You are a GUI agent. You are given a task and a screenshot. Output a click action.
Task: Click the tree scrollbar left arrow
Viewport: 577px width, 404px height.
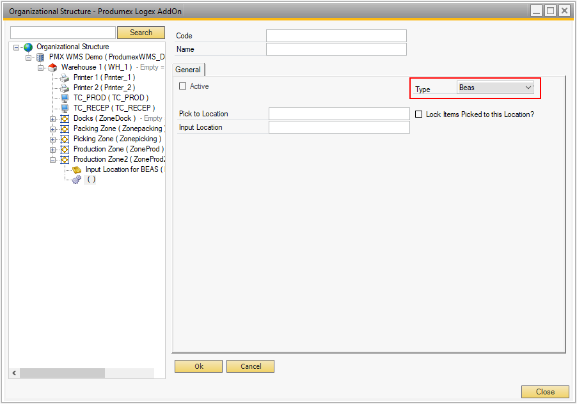click(x=14, y=373)
